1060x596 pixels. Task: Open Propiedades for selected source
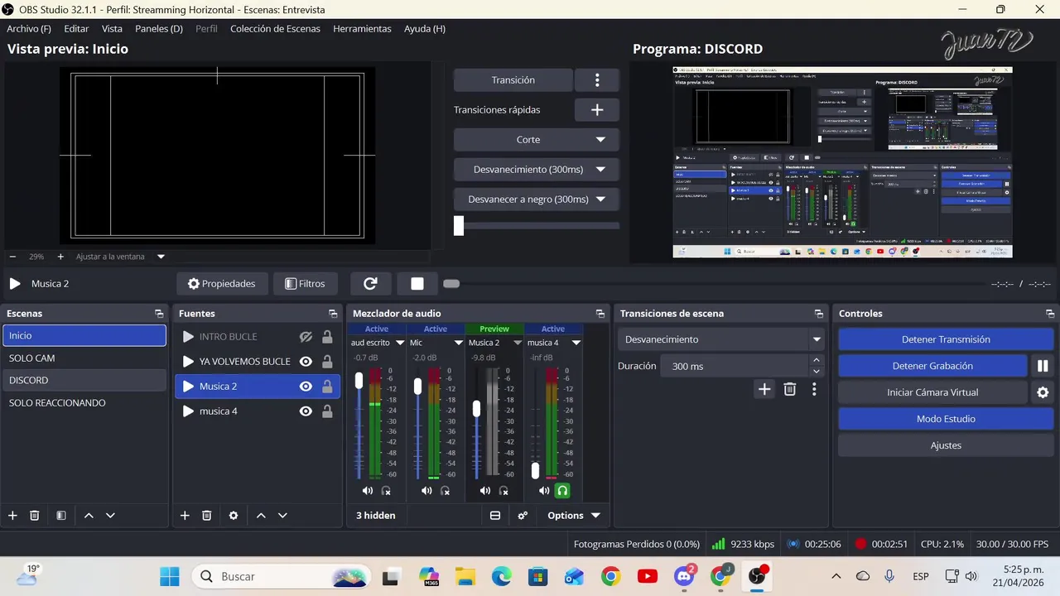tap(221, 284)
